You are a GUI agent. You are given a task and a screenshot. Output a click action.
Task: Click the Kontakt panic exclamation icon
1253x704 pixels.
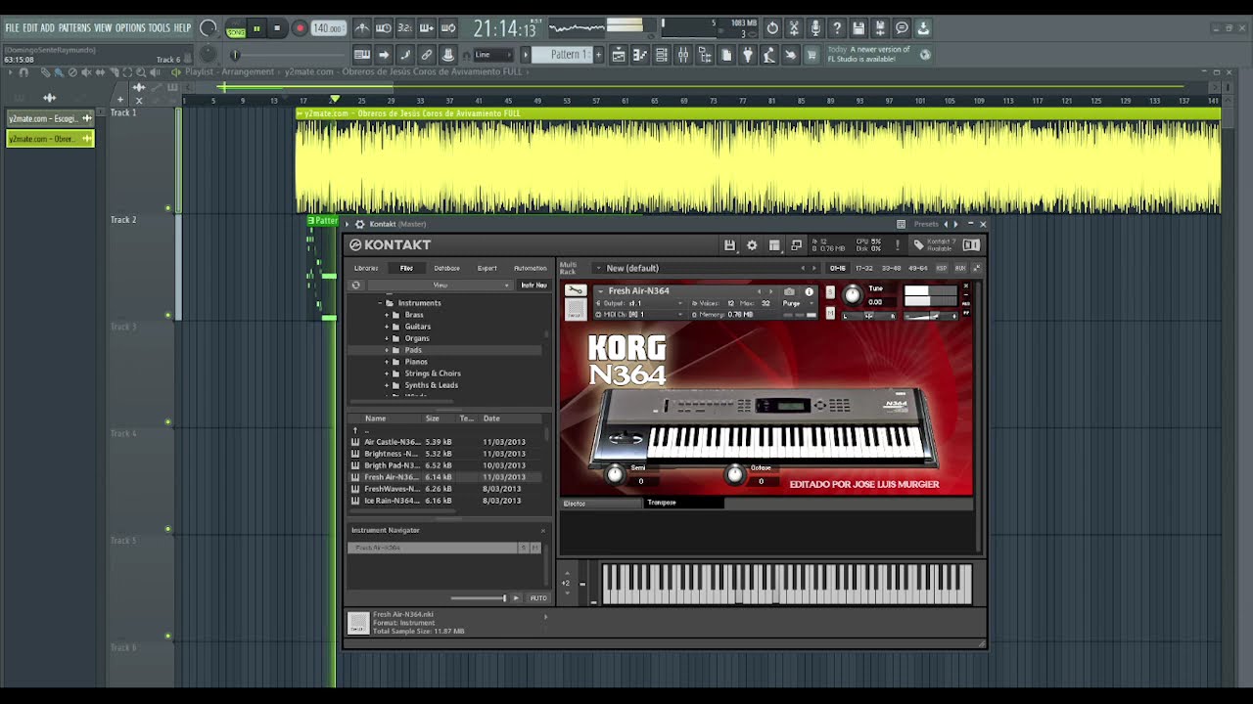[x=897, y=245]
